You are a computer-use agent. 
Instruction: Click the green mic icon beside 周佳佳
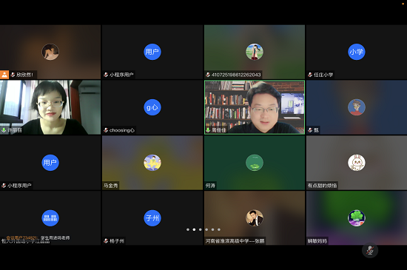click(x=208, y=130)
